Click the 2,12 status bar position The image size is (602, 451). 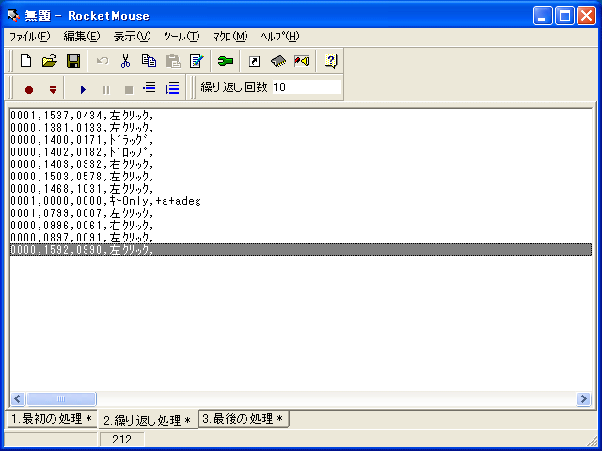point(122,440)
